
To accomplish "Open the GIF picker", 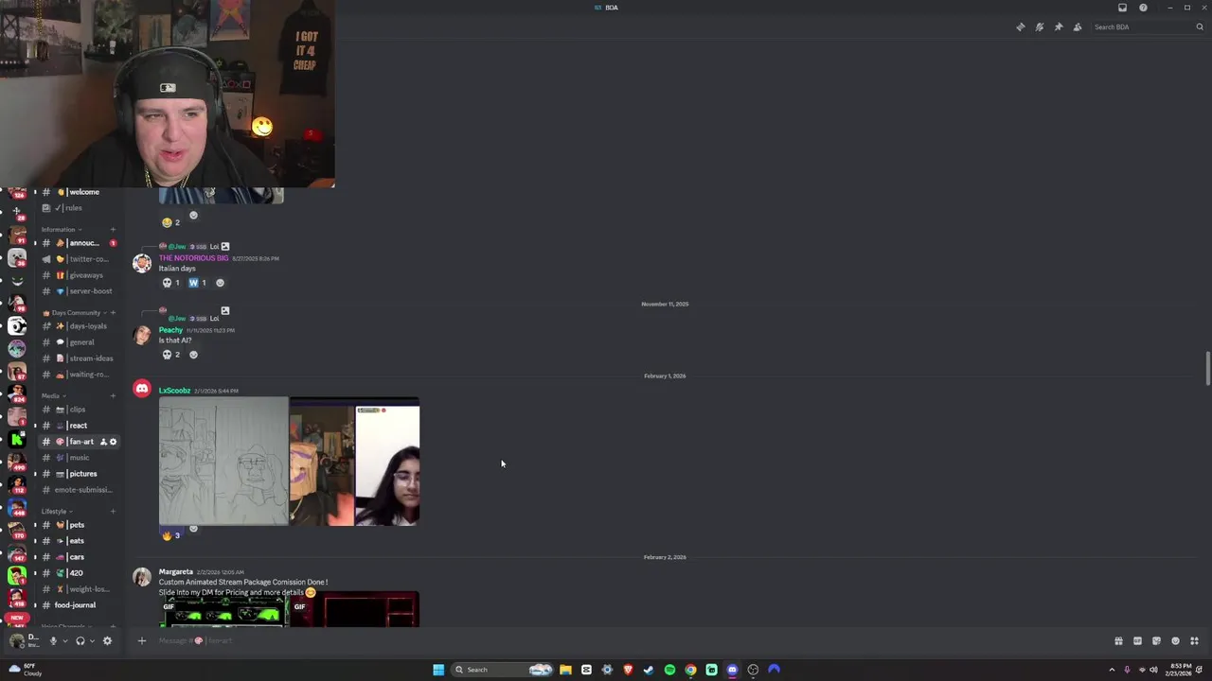I will pyautogui.click(x=1137, y=640).
